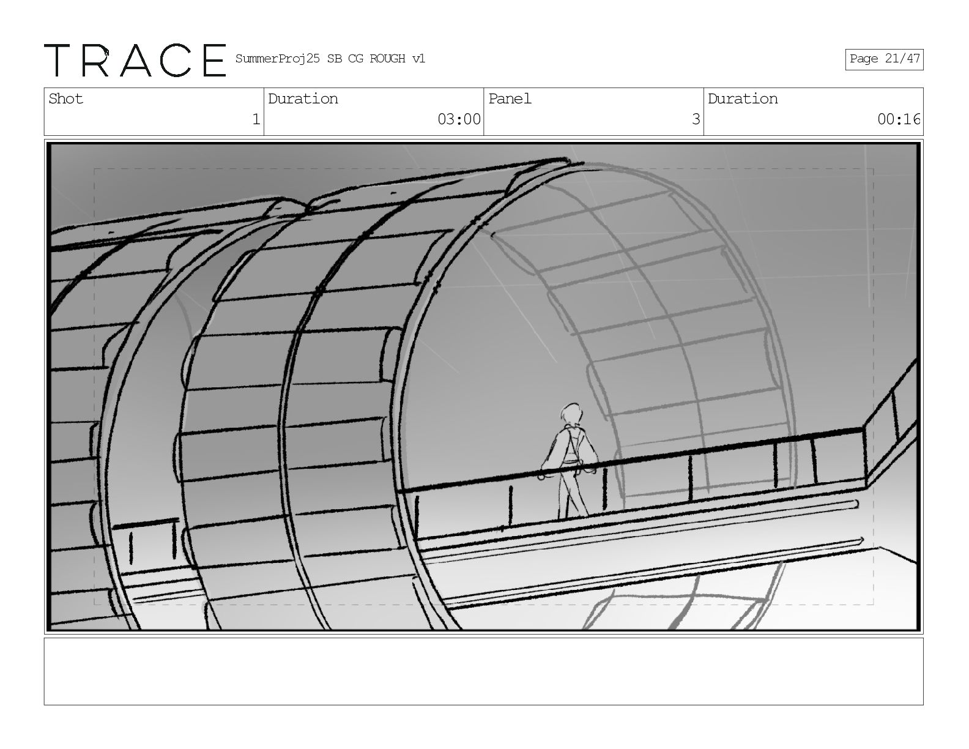This screenshot has height=749, width=969.
Task: Click the 'Shot' header label
Action: click(x=65, y=99)
